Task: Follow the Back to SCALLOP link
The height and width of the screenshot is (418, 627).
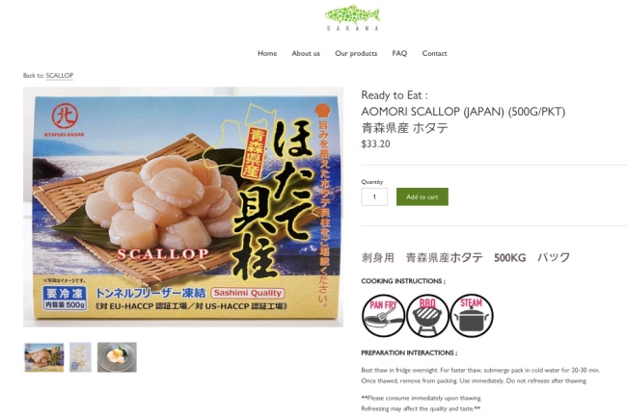Action: 60,75
